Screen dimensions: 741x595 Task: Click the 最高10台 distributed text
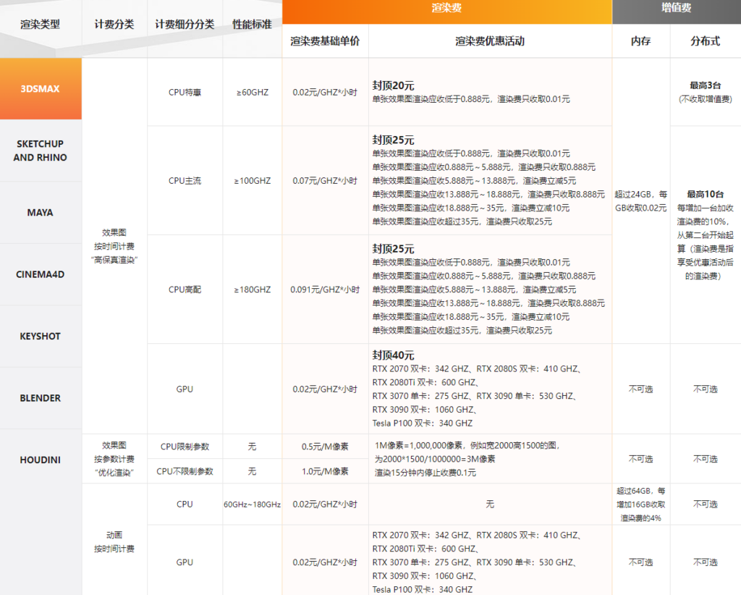(x=705, y=194)
